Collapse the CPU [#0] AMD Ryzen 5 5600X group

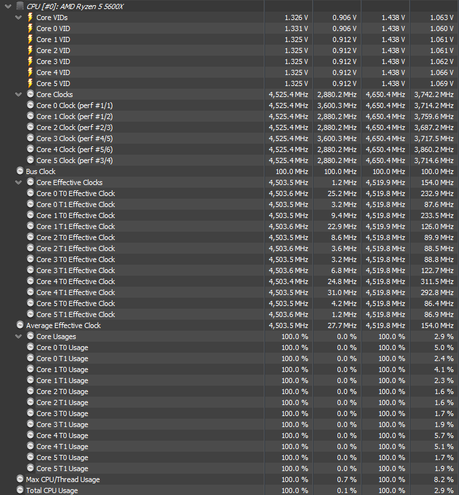[8, 6]
